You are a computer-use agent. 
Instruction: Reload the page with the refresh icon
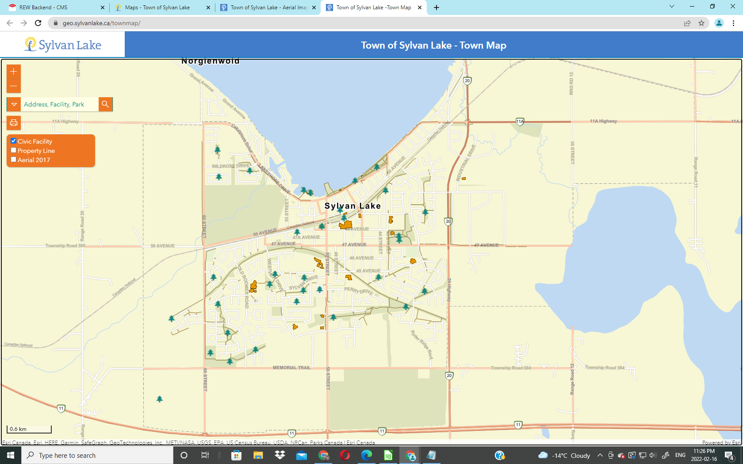pos(38,23)
